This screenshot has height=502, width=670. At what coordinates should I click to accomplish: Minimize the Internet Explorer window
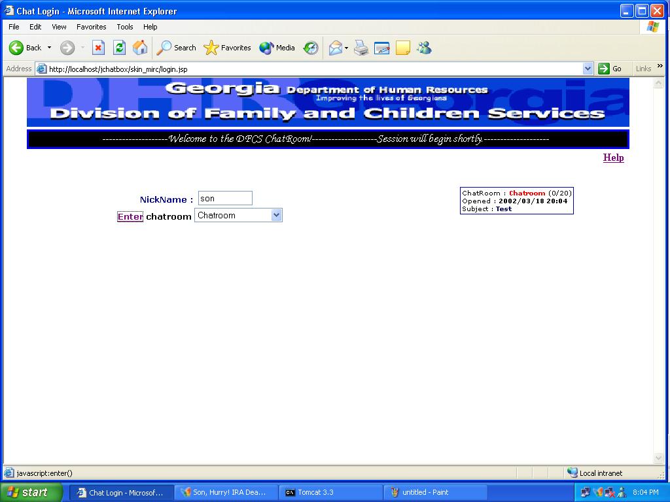click(626, 11)
